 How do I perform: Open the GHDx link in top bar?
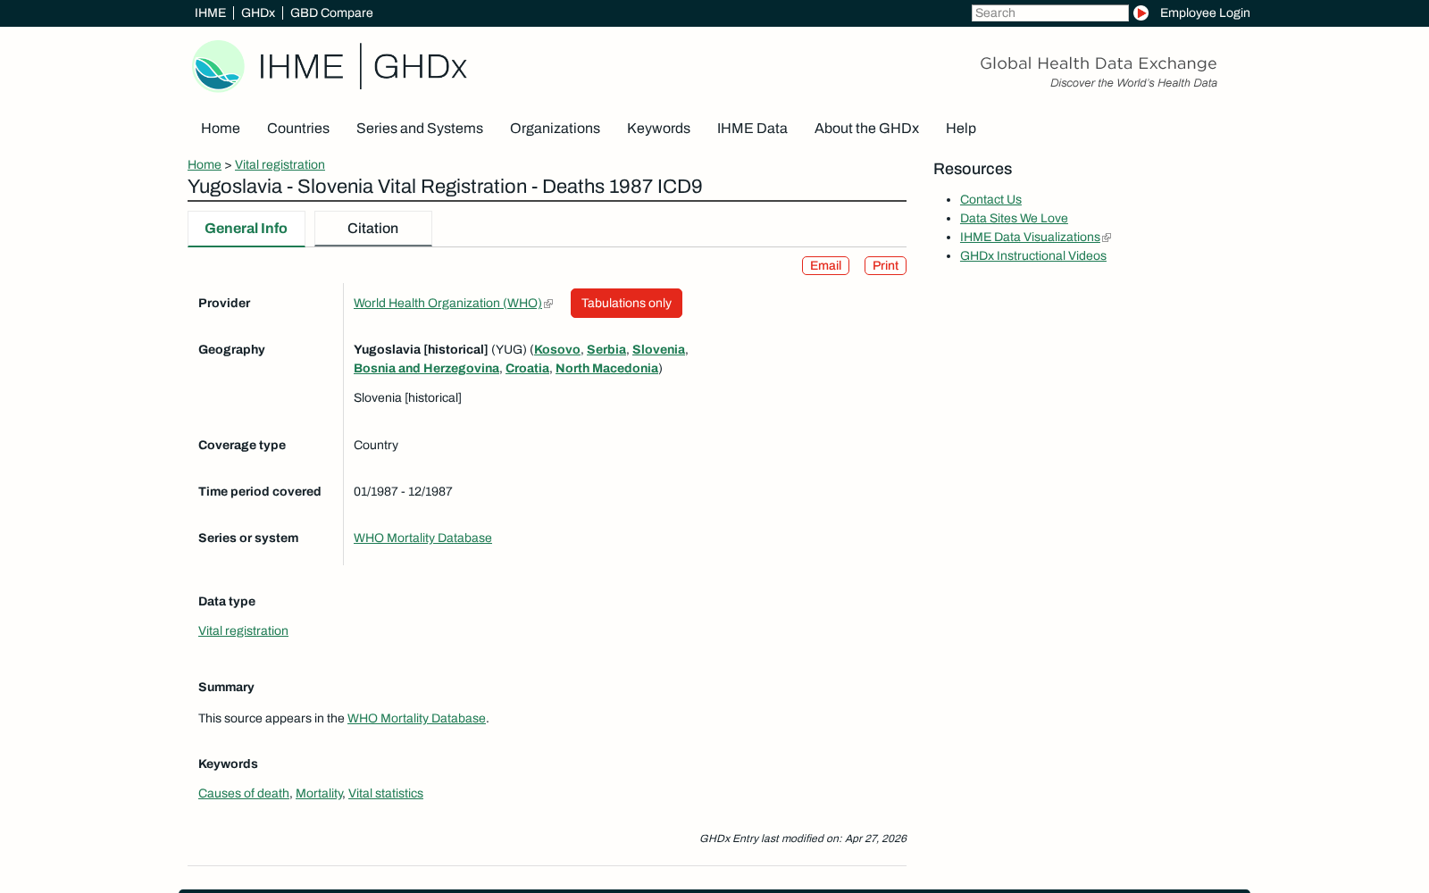coord(258,13)
